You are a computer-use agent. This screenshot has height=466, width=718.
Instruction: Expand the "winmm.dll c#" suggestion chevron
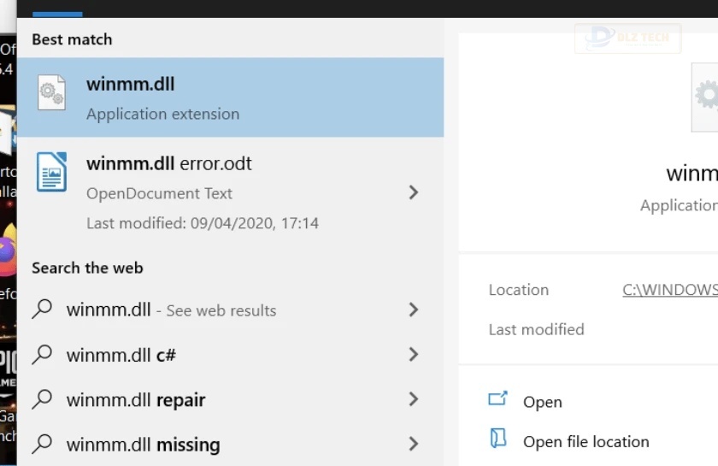pos(414,354)
